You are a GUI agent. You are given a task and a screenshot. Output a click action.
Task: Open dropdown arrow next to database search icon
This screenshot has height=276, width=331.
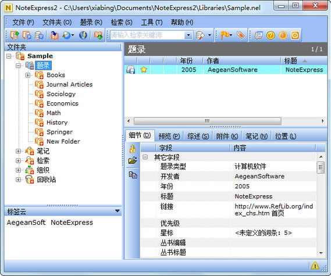[x=209, y=35]
